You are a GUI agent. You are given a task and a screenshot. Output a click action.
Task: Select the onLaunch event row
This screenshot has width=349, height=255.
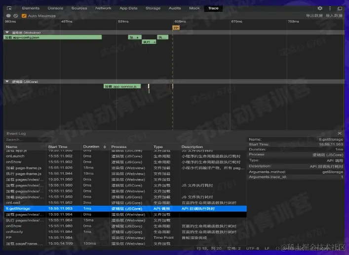pyautogui.click(x=125, y=156)
